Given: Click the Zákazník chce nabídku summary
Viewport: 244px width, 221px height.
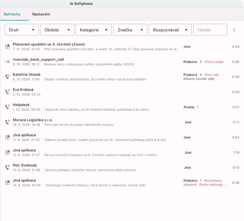Looking at the screenshot, I should point(96,110).
